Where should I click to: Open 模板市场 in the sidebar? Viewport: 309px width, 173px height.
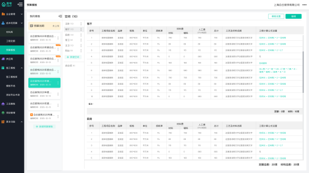pyautogui.click(x=12, y=86)
